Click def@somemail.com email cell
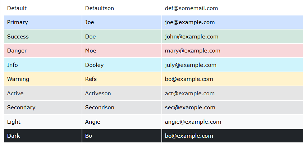 pos(232,8)
